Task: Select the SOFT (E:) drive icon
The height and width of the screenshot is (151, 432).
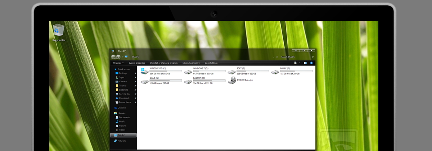Action: click(x=231, y=72)
